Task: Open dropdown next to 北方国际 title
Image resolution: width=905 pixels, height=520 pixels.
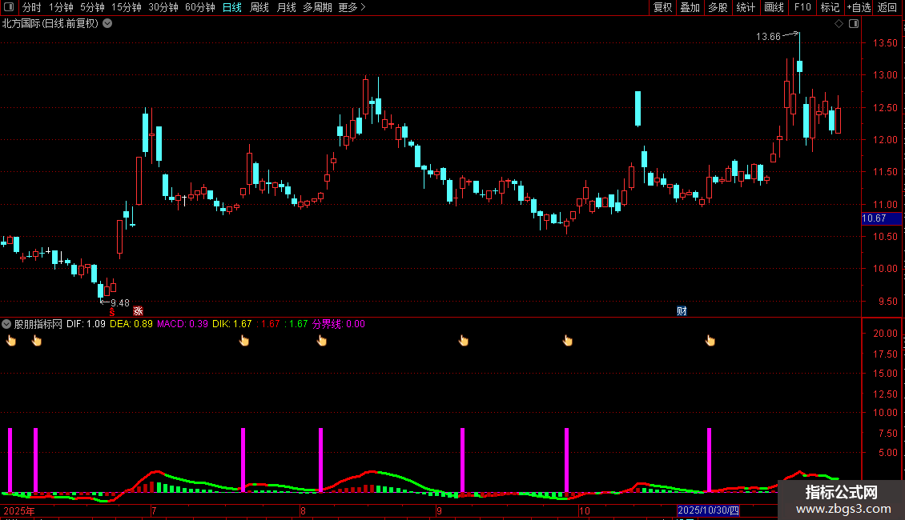Action: 107,24
